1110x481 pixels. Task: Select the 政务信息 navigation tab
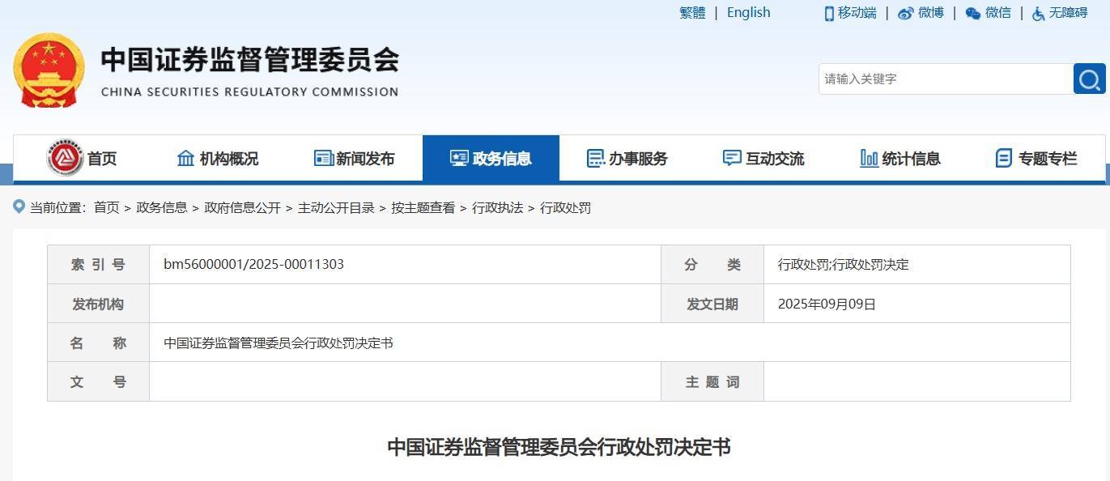491,158
